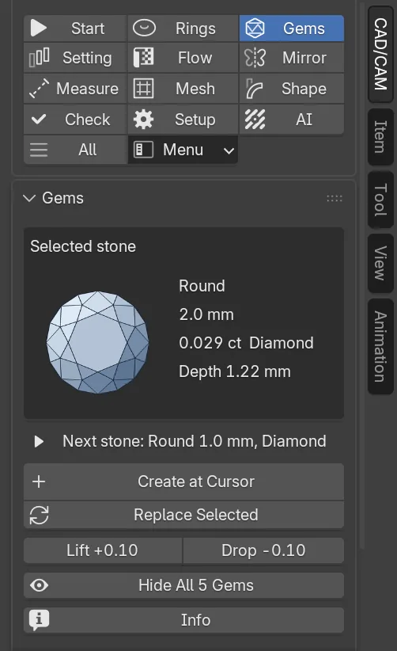Click the sidebar vertical scrollbar

363,274
